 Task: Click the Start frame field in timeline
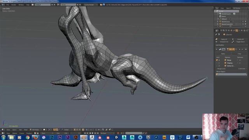pyautogui.click(x=47, y=133)
